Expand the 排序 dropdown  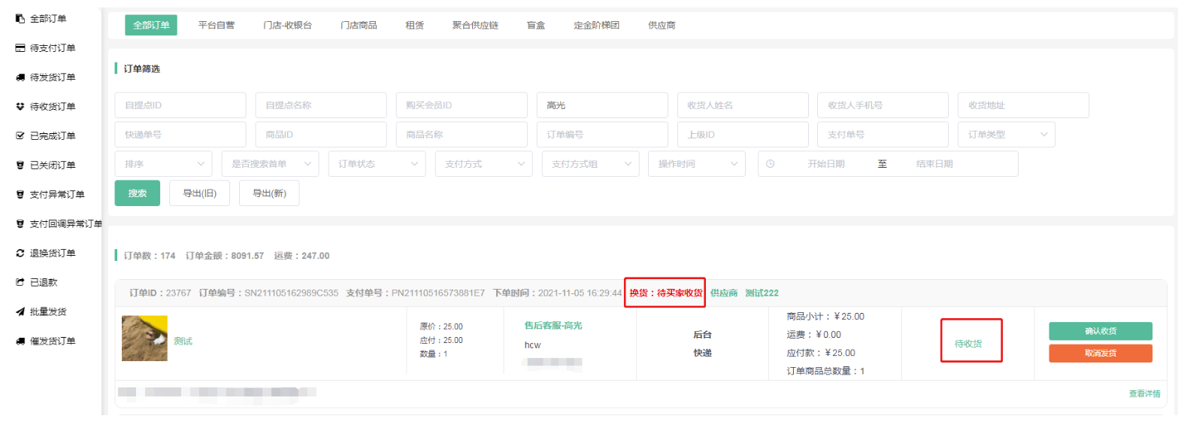[163, 164]
